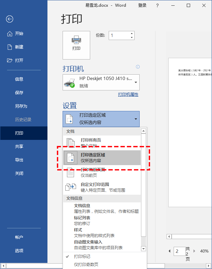Click the dropdown list scroll-down arrow

tap(143, 248)
